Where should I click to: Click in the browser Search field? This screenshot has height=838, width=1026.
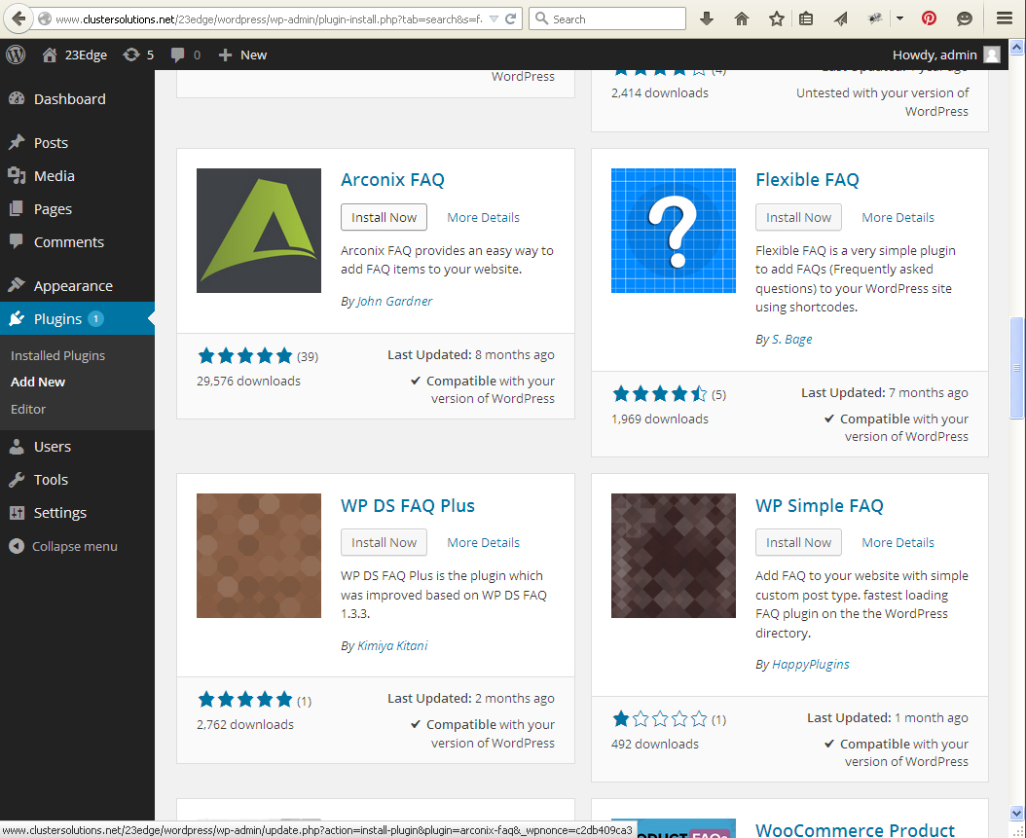607,18
